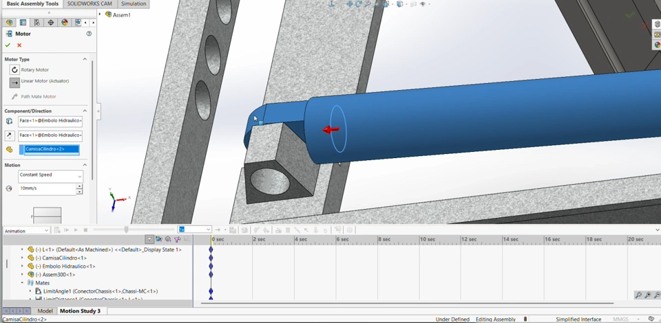
Task: Select the key point on CamisaCilindro<1> row
Action: (x=211, y=258)
